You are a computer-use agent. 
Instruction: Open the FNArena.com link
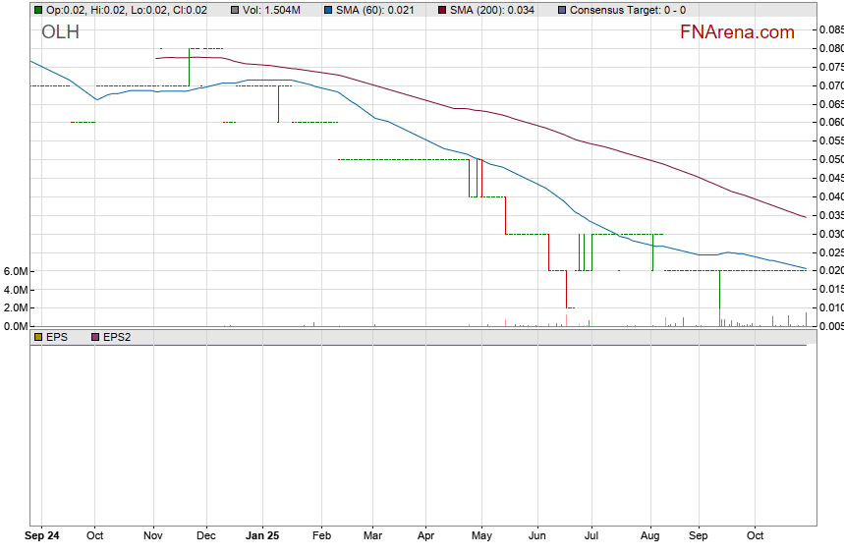point(737,32)
